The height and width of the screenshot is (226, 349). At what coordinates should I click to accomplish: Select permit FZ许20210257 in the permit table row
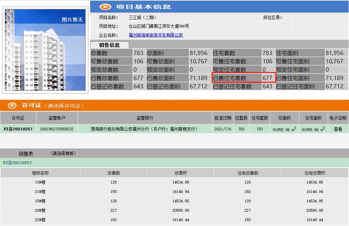[x=18, y=129]
